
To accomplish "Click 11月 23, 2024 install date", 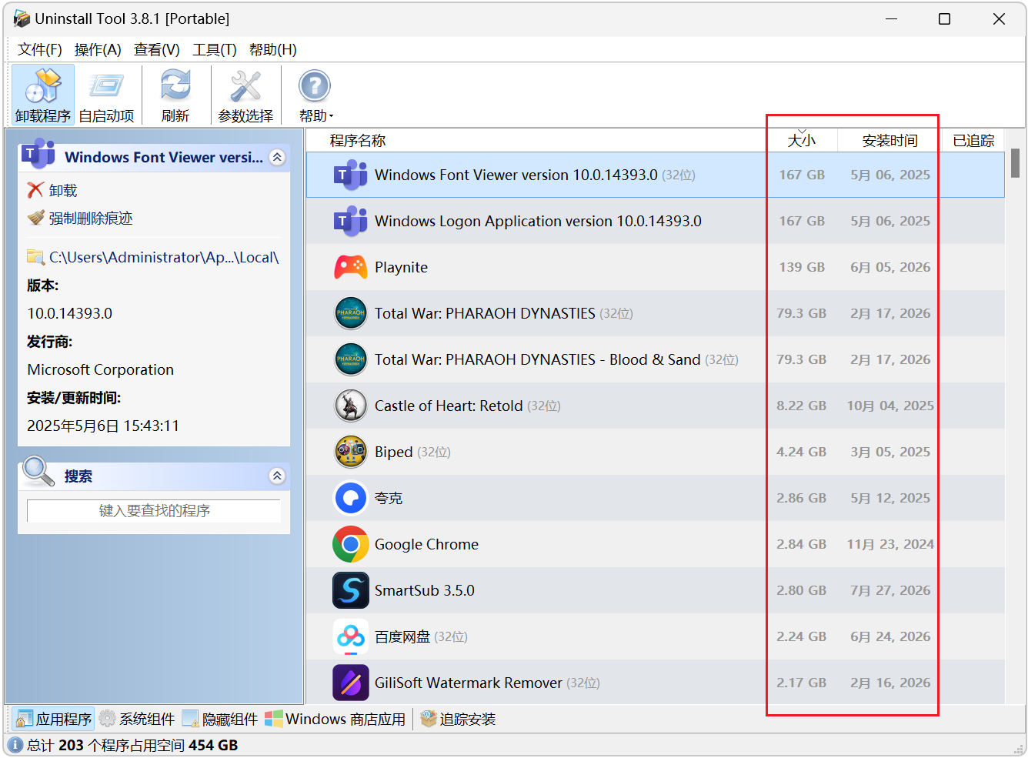I will click(x=890, y=544).
